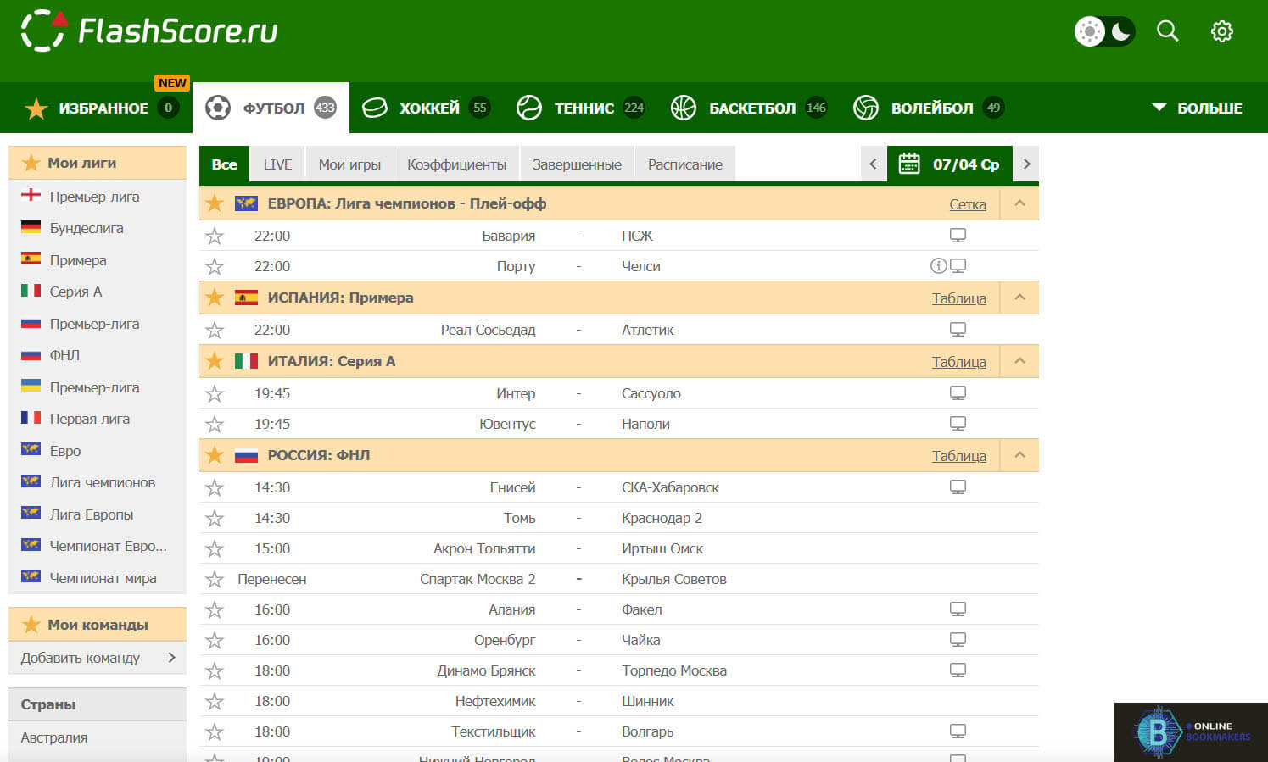Open settings gear icon in header

(x=1221, y=31)
